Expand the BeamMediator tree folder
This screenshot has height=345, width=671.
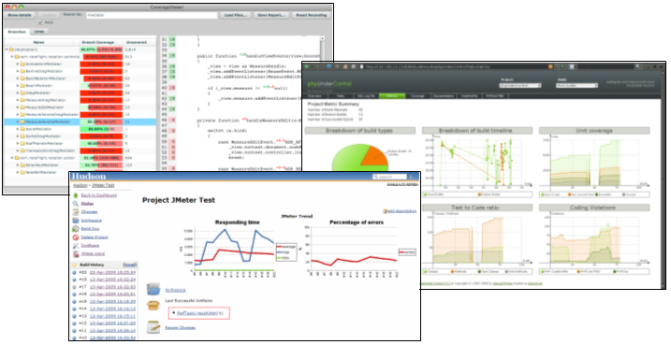coord(18,85)
